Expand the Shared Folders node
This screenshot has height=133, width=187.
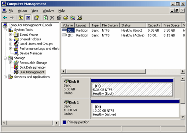(x=11, y=39)
